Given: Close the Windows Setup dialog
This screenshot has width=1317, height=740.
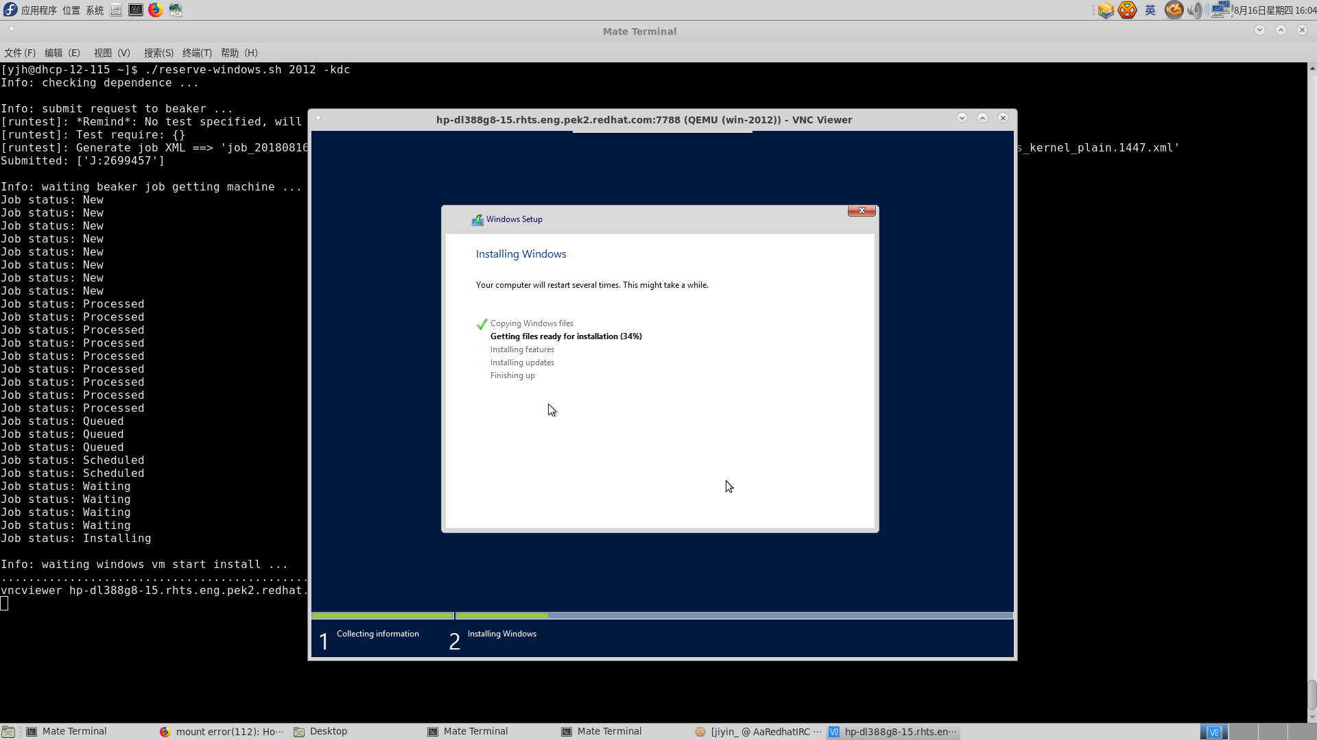Looking at the screenshot, I should tap(862, 210).
